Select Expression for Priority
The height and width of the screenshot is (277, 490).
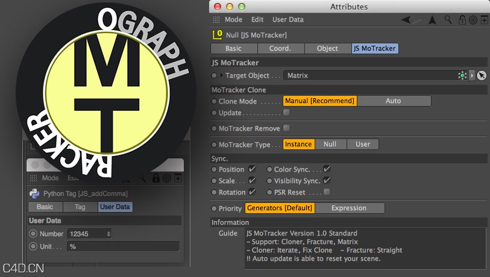349,208
